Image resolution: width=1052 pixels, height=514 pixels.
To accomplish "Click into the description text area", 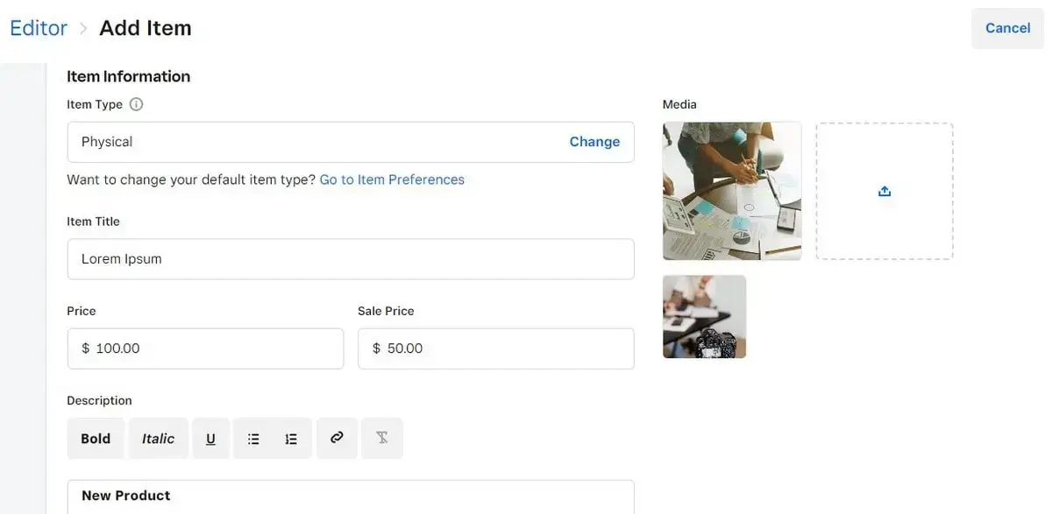I will point(351,496).
